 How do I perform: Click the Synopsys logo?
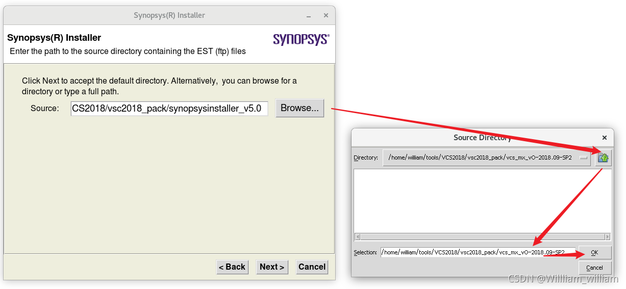coord(301,39)
